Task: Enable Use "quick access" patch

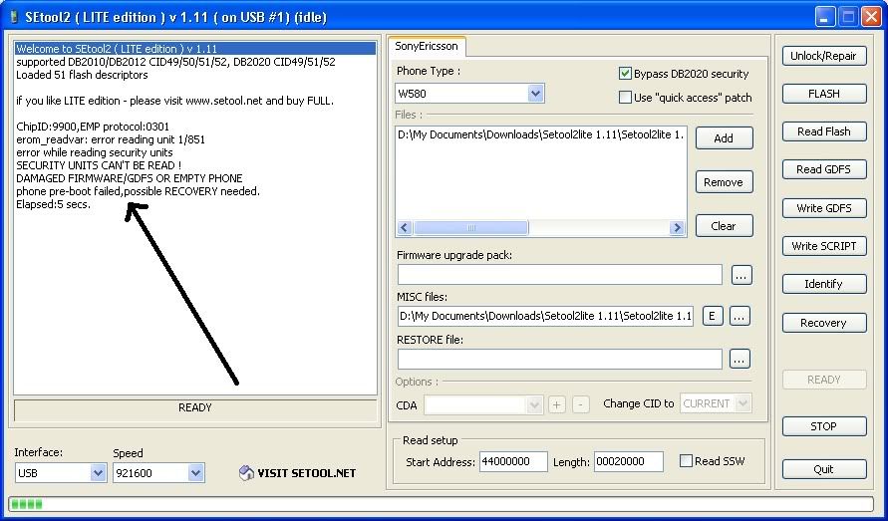Action: coord(625,98)
